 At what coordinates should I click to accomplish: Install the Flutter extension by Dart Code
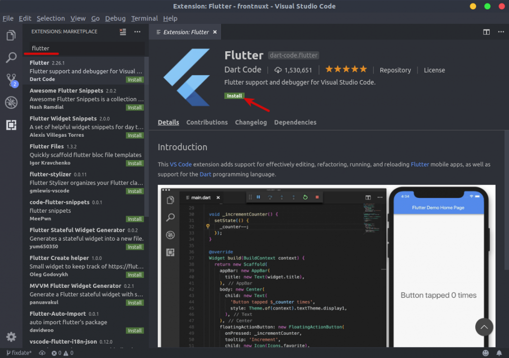point(234,95)
